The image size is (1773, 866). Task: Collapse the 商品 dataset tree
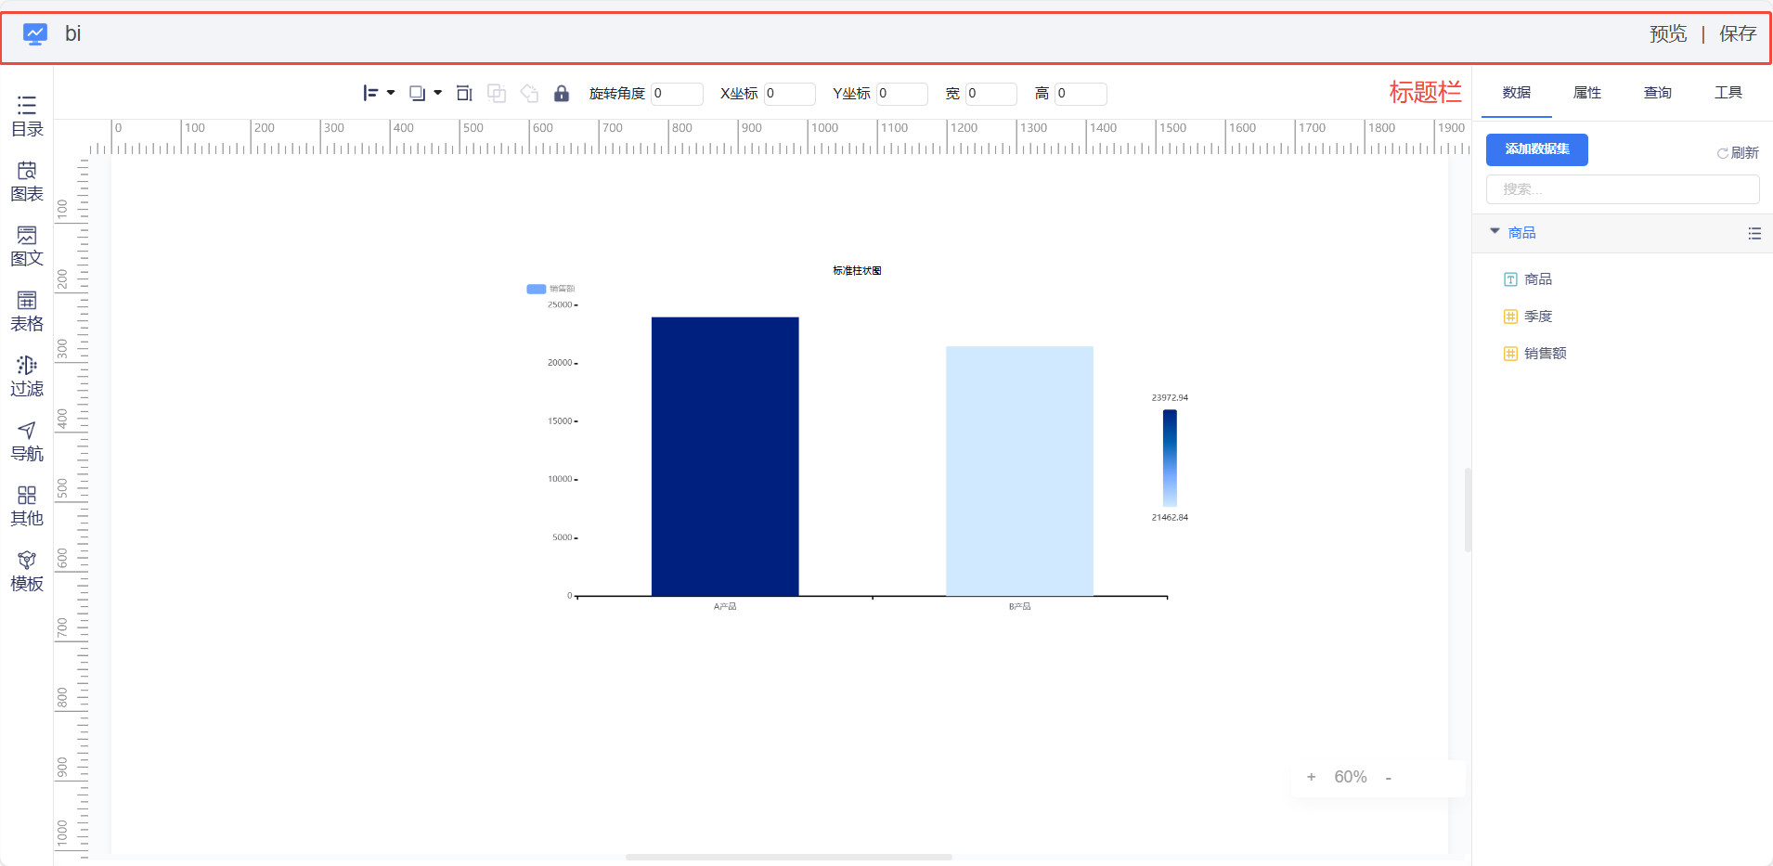coord(1495,232)
